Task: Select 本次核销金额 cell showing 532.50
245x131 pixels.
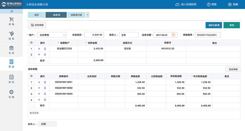Action: (x=199, y=88)
